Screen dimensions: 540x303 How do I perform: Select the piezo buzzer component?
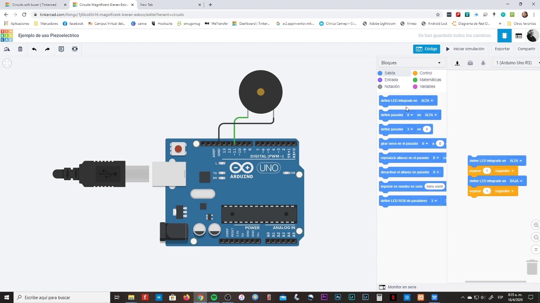point(260,92)
